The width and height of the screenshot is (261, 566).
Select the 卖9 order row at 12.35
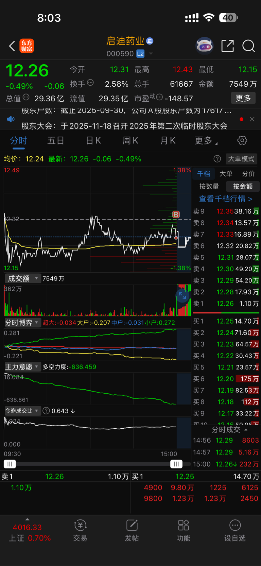[226, 211]
